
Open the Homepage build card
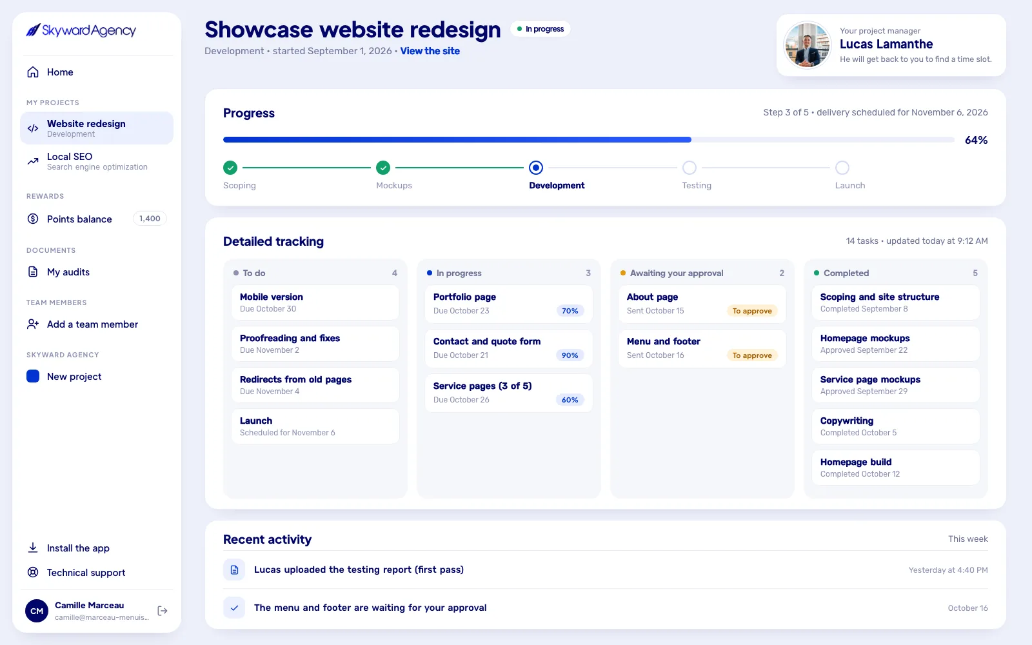coord(896,468)
